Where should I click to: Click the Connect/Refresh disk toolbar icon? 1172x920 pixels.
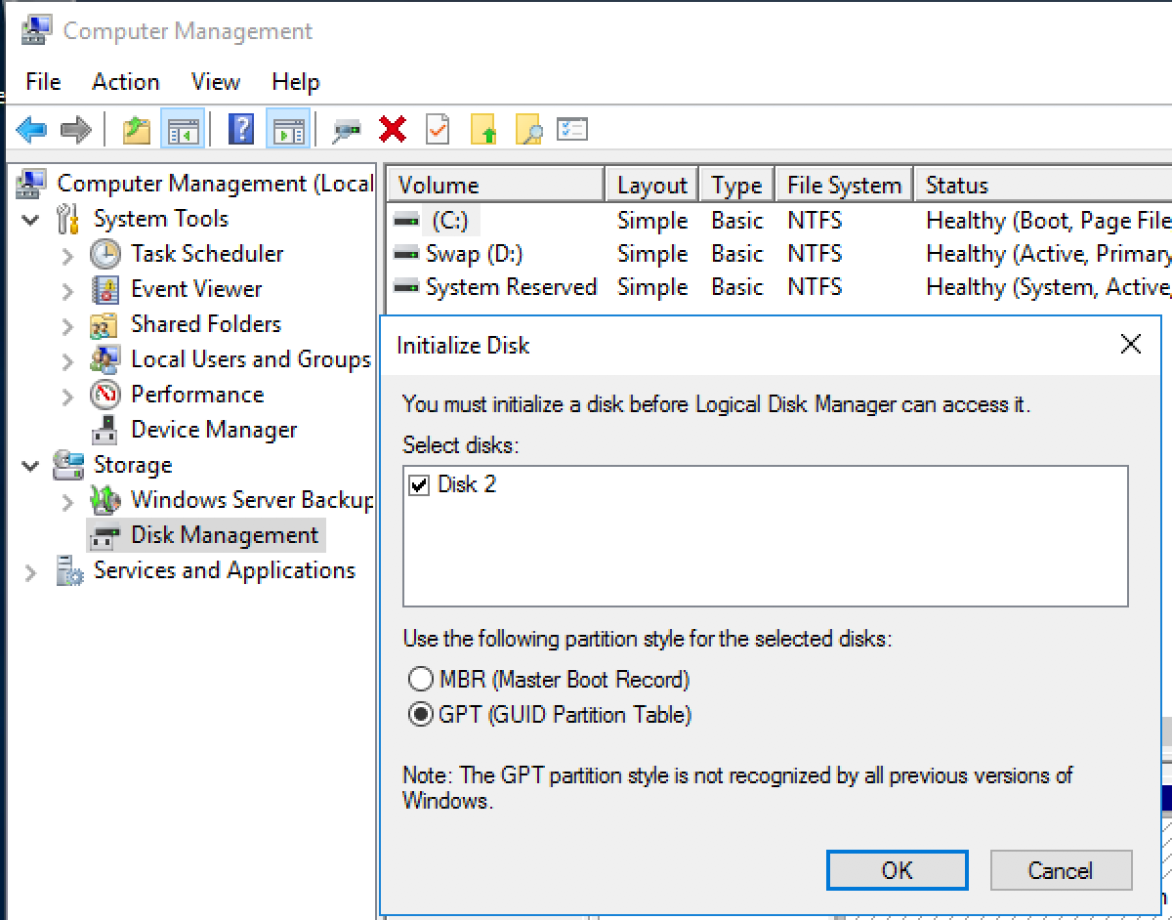(346, 130)
